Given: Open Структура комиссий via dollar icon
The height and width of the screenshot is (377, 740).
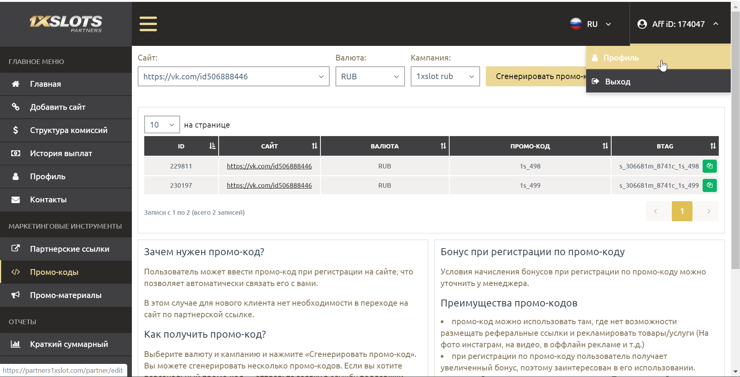Looking at the screenshot, I should 15,130.
